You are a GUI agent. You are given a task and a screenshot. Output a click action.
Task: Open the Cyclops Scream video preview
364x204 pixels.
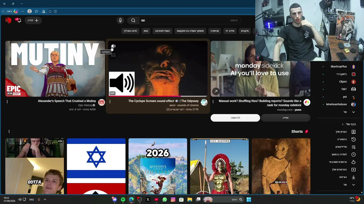158,69
